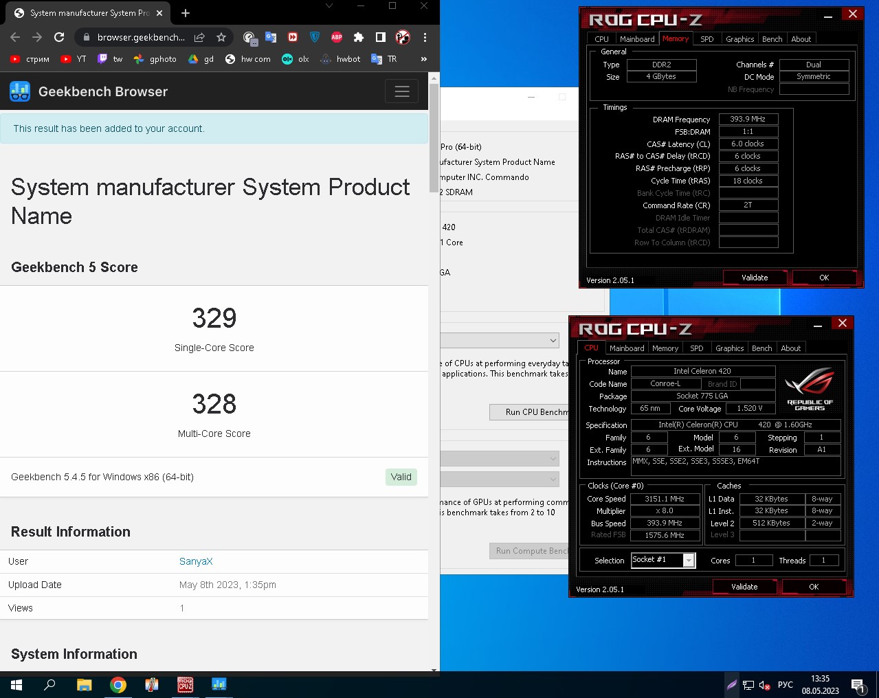
Task: Toggle Chrome side panel
Action: 381,37
